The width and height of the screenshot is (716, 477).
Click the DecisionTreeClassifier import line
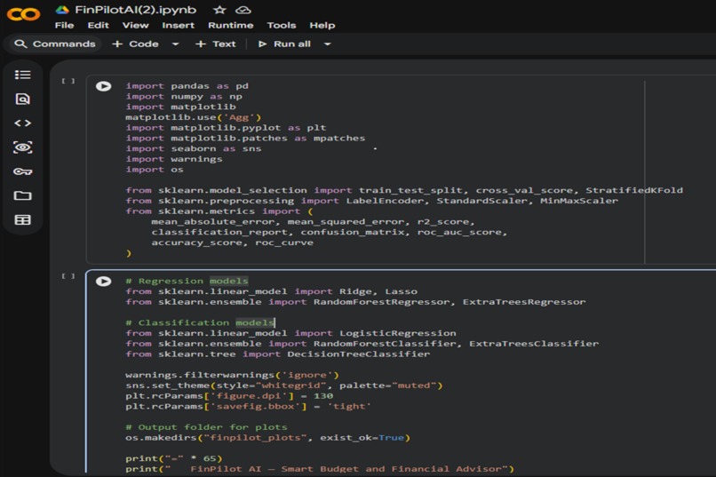278,354
